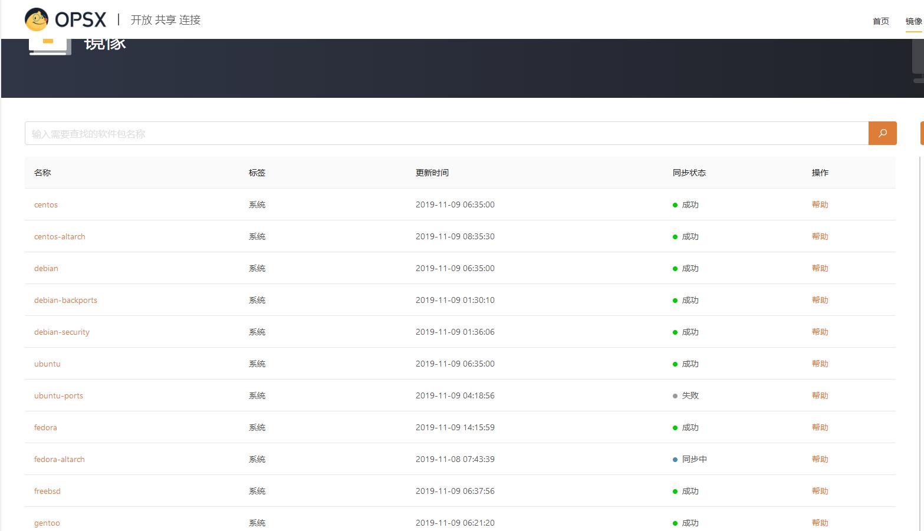Viewport: 924px width, 531px height.
Task: Open the 首页 navigation item
Action: (880, 21)
